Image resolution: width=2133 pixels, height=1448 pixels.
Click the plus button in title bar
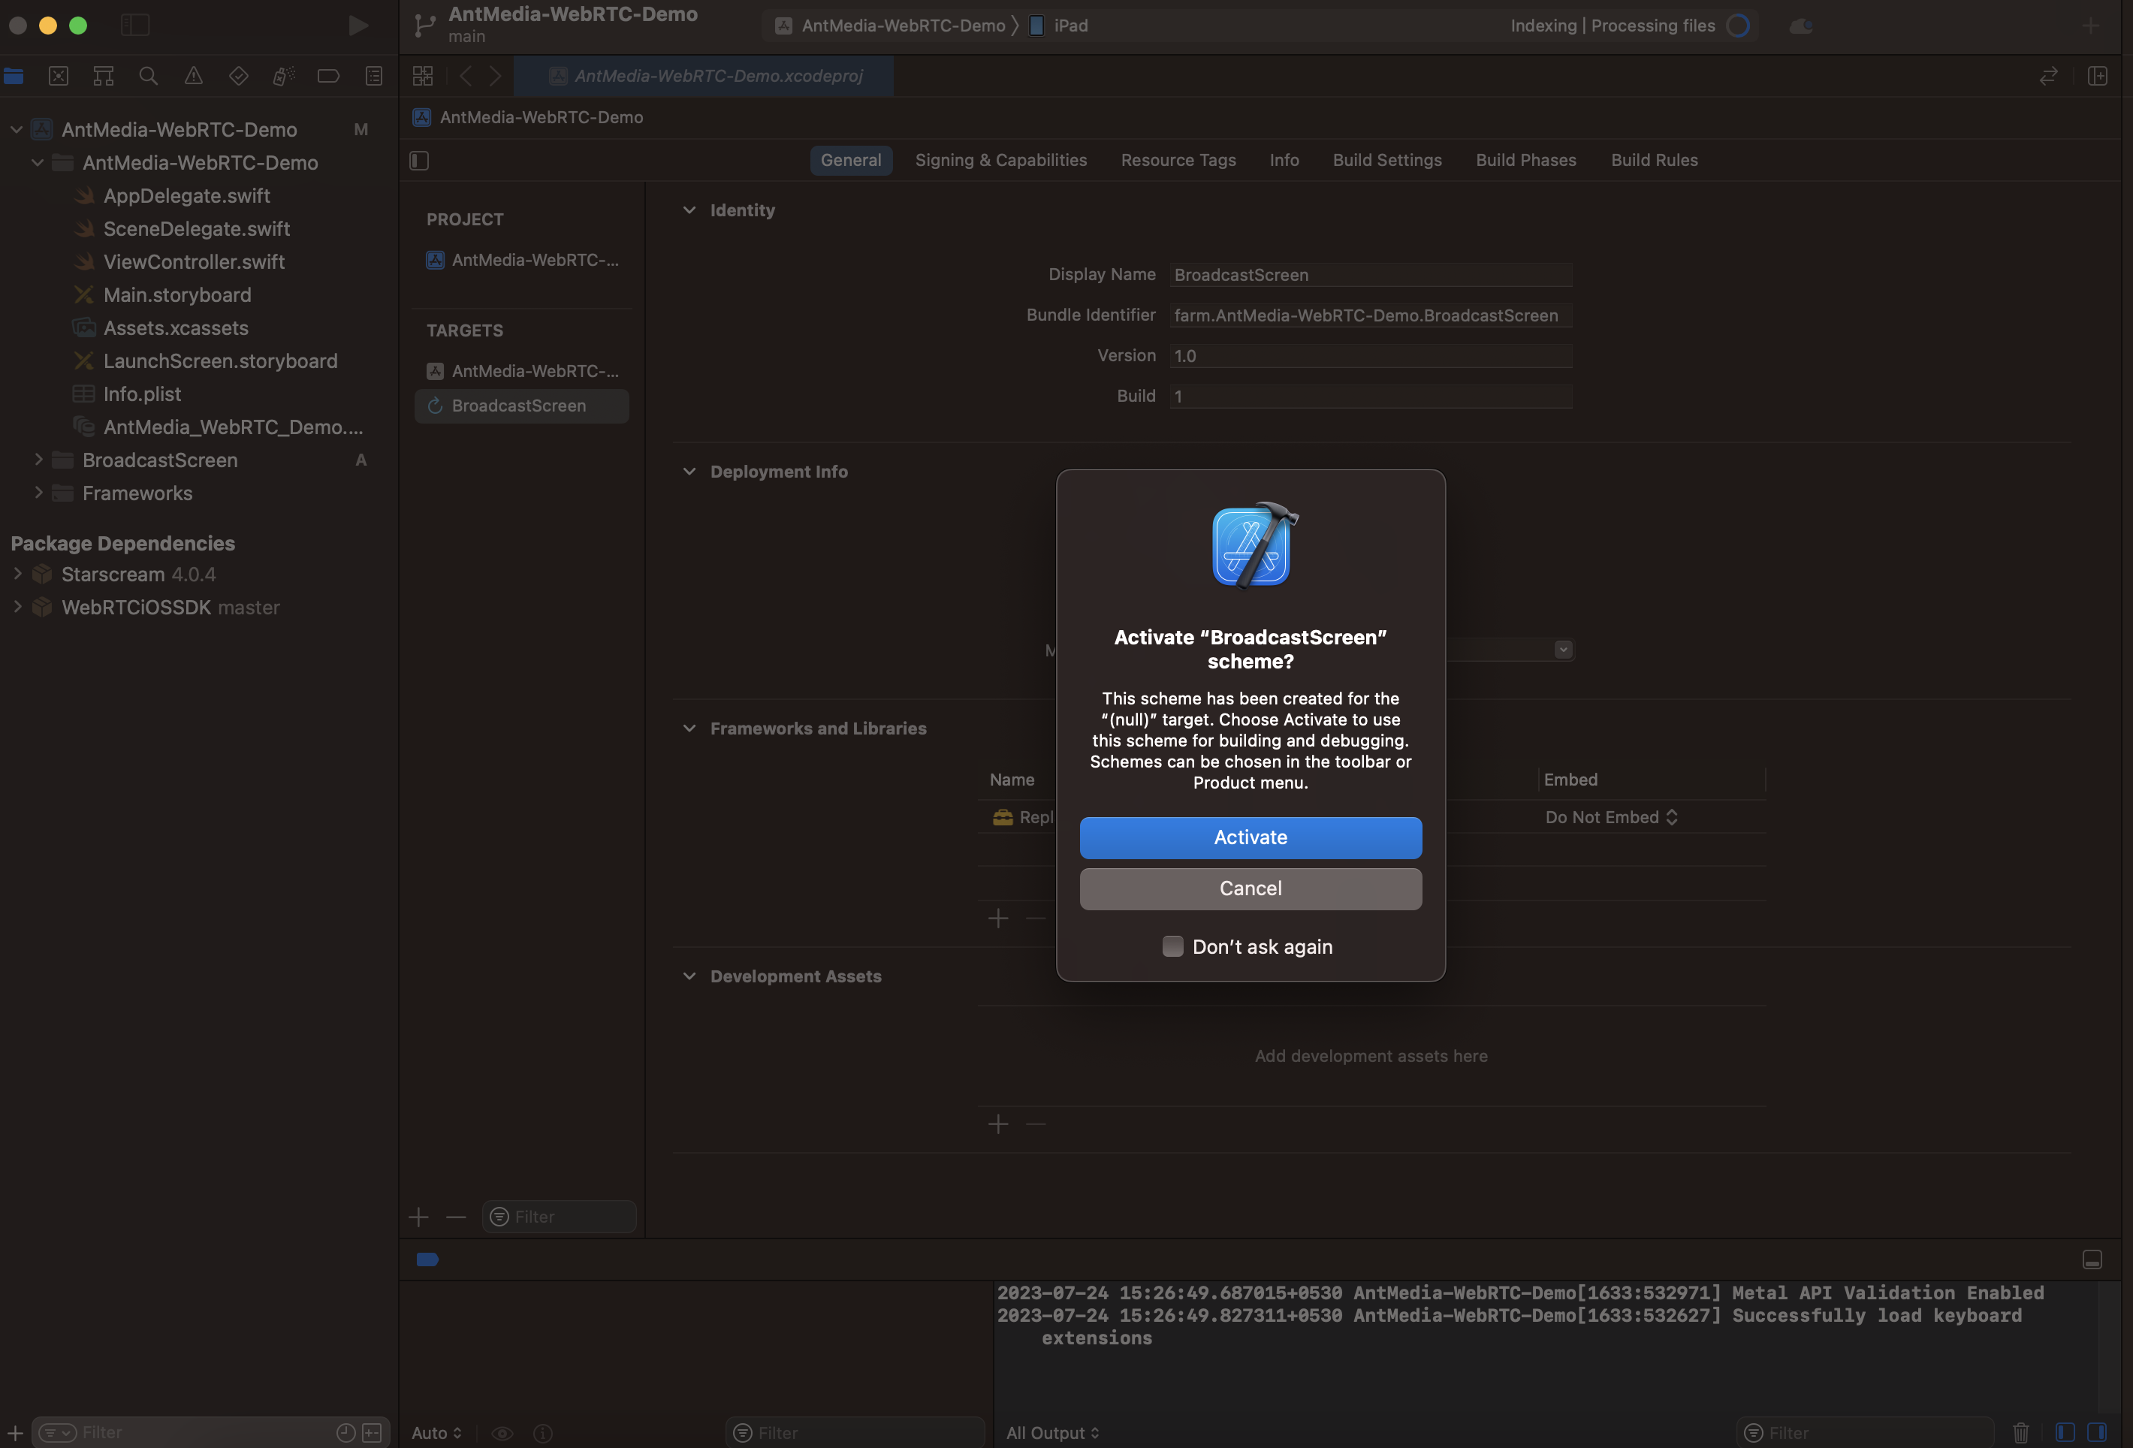click(2091, 26)
